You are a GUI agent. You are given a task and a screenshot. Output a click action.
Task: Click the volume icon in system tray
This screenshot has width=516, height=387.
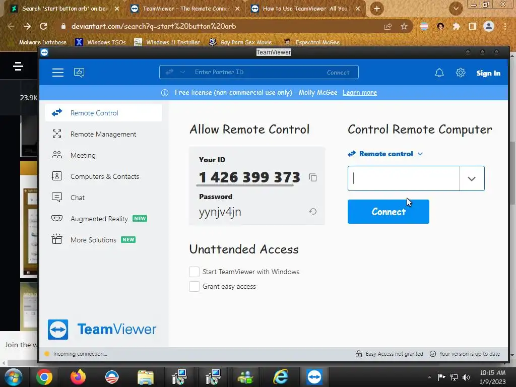click(466, 377)
